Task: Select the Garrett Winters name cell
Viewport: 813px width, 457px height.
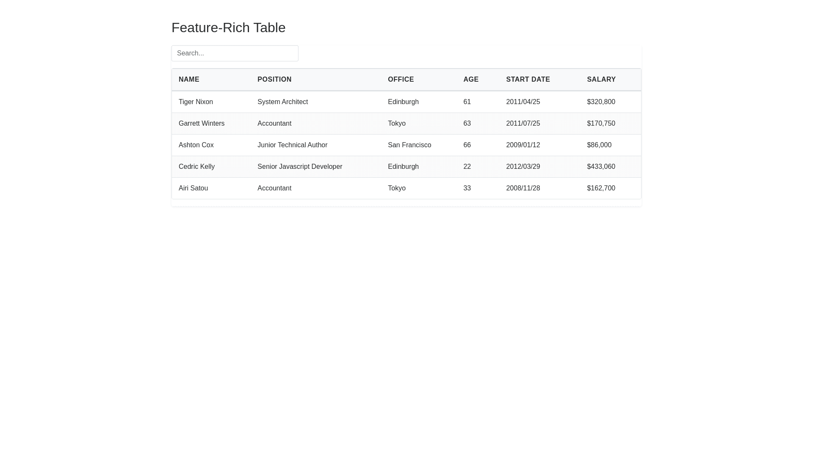Action: pos(201,124)
